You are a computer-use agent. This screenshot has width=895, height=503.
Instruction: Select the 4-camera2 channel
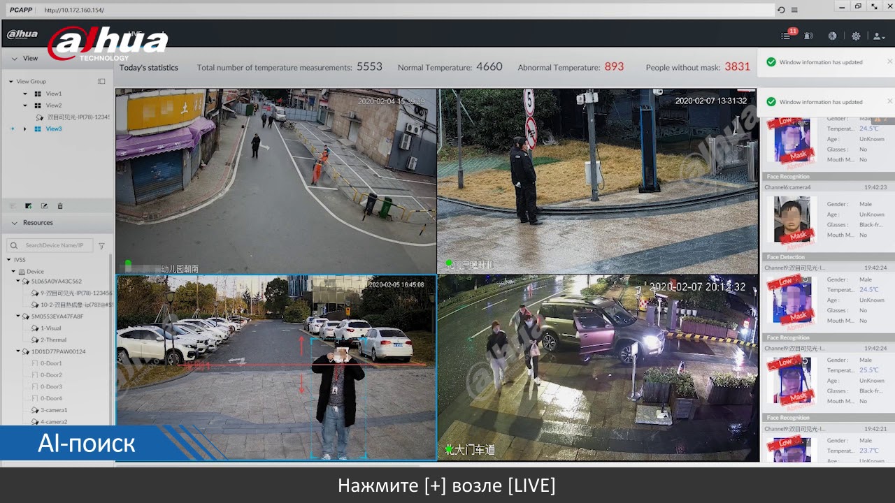click(x=54, y=422)
